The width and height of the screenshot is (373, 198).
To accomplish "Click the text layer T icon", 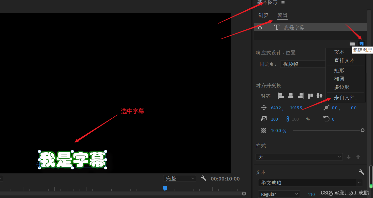I will [x=277, y=27].
